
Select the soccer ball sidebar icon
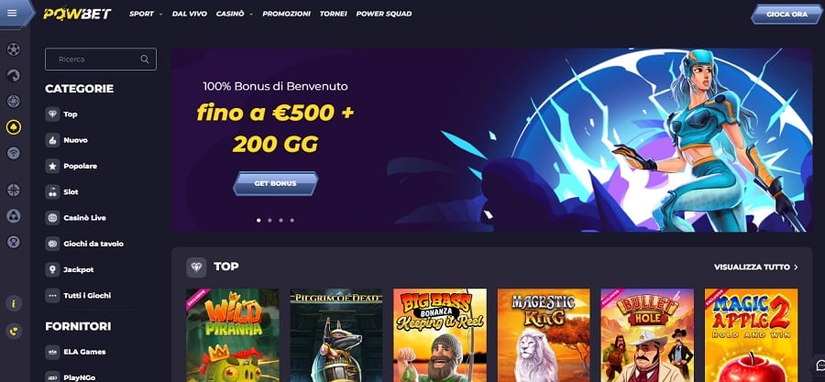14,49
